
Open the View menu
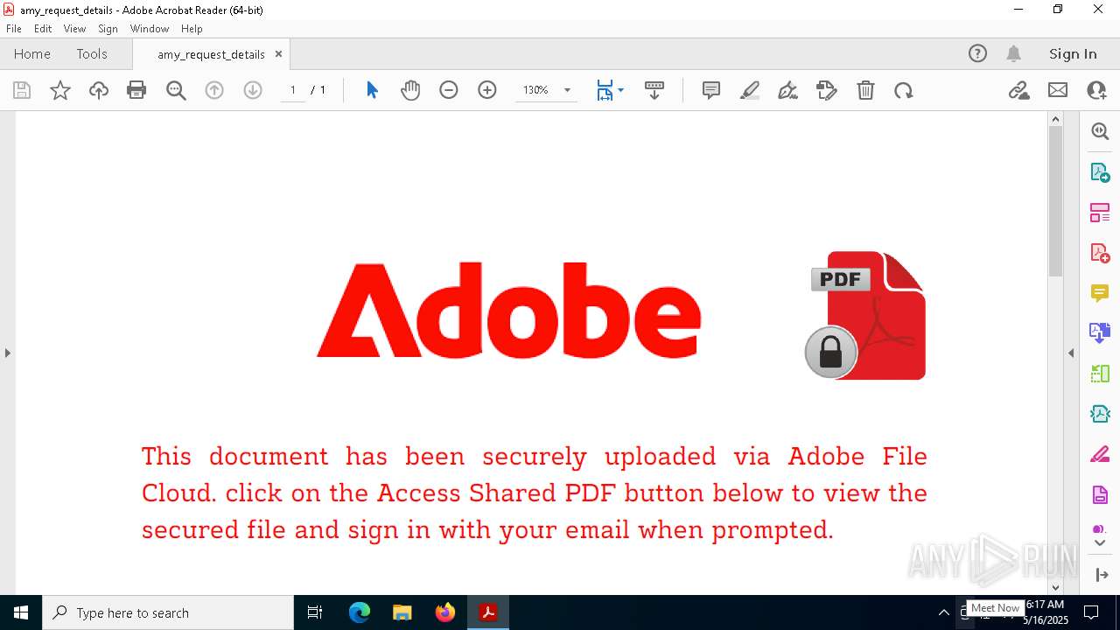[75, 28]
